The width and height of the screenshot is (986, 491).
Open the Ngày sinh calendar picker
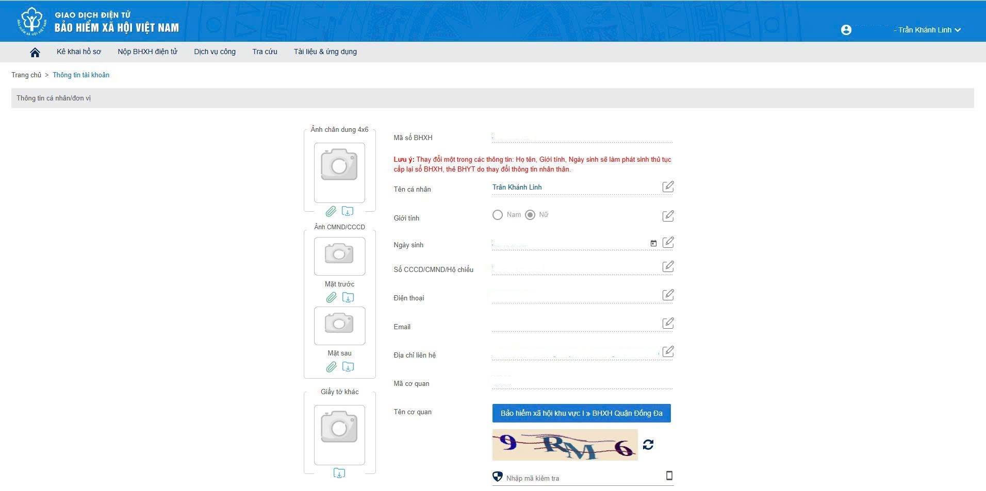653,243
